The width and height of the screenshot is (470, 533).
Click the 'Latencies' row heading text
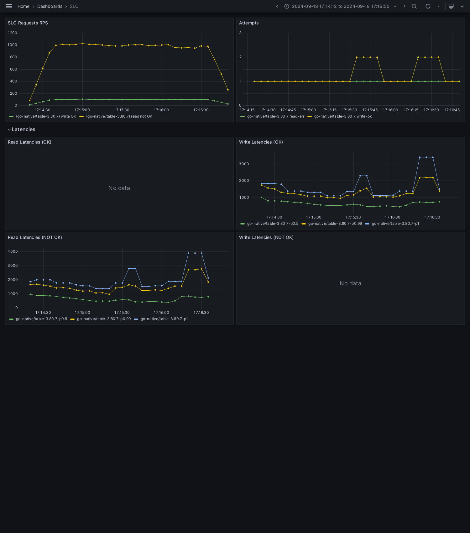[23, 129]
